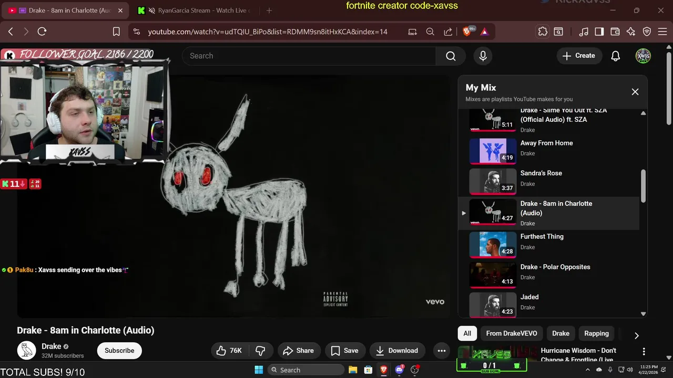Select Jaded in the mix list

pyautogui.click(x=548, y=304)
